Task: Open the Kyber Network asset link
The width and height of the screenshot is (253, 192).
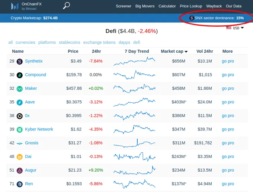Action: tap(39, 129)
